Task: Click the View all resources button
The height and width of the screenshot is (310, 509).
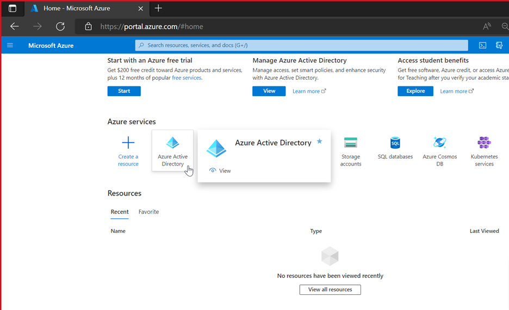Action: (330, 289)
